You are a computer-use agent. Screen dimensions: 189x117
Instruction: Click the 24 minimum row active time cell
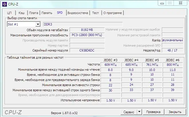click(131, 85)
